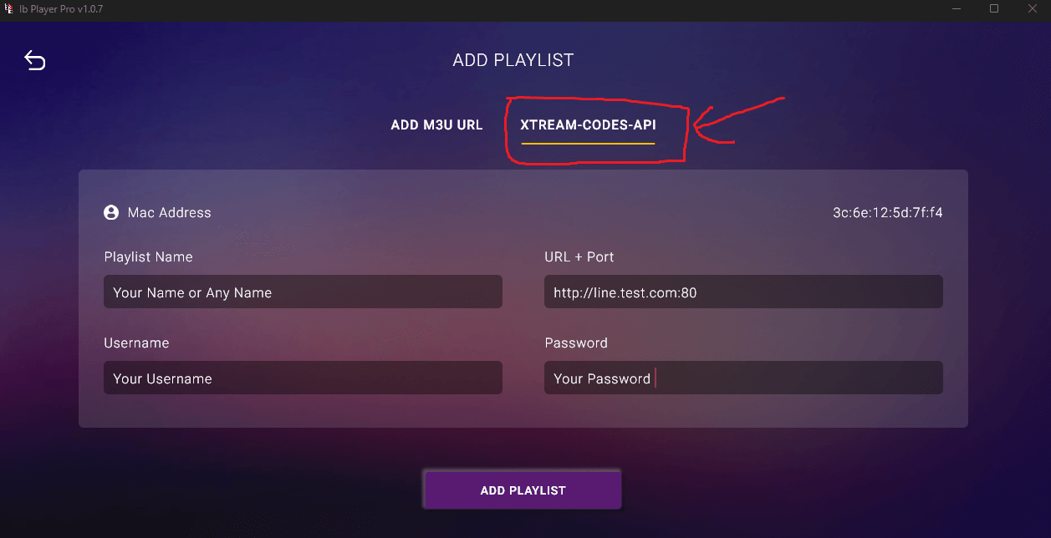1051x538 pixels.
Task: Click the Password input field
Action: 743,378
